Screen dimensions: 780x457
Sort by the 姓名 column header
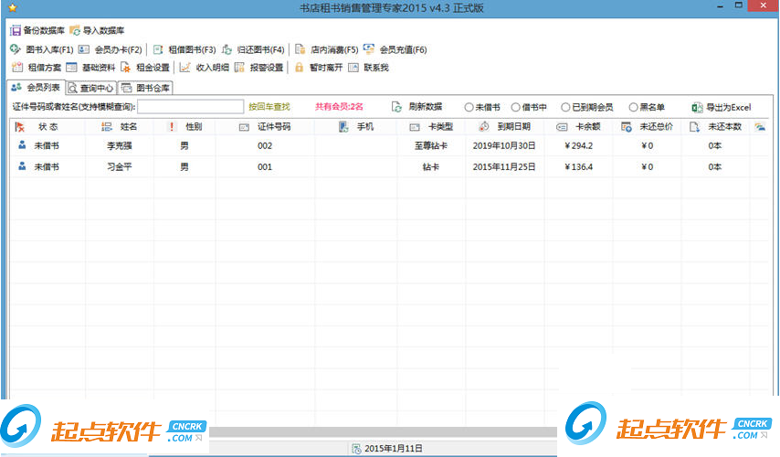coord(120,127)
